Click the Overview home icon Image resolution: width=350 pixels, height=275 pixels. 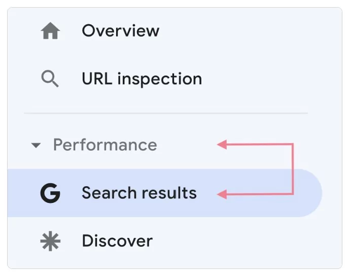pos(50,31)
